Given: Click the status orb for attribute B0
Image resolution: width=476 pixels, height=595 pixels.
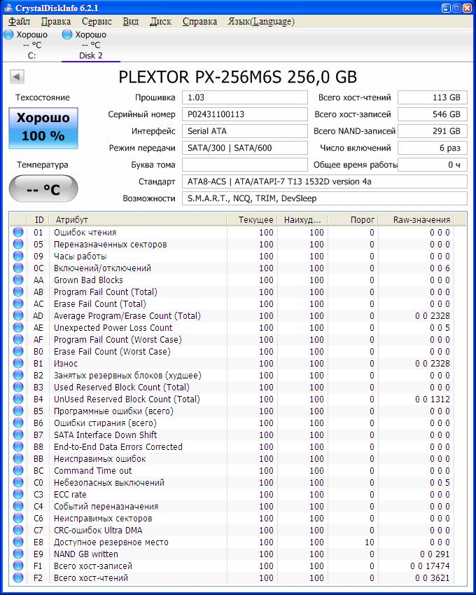Looking at the screenshot, I should [18, 351].
